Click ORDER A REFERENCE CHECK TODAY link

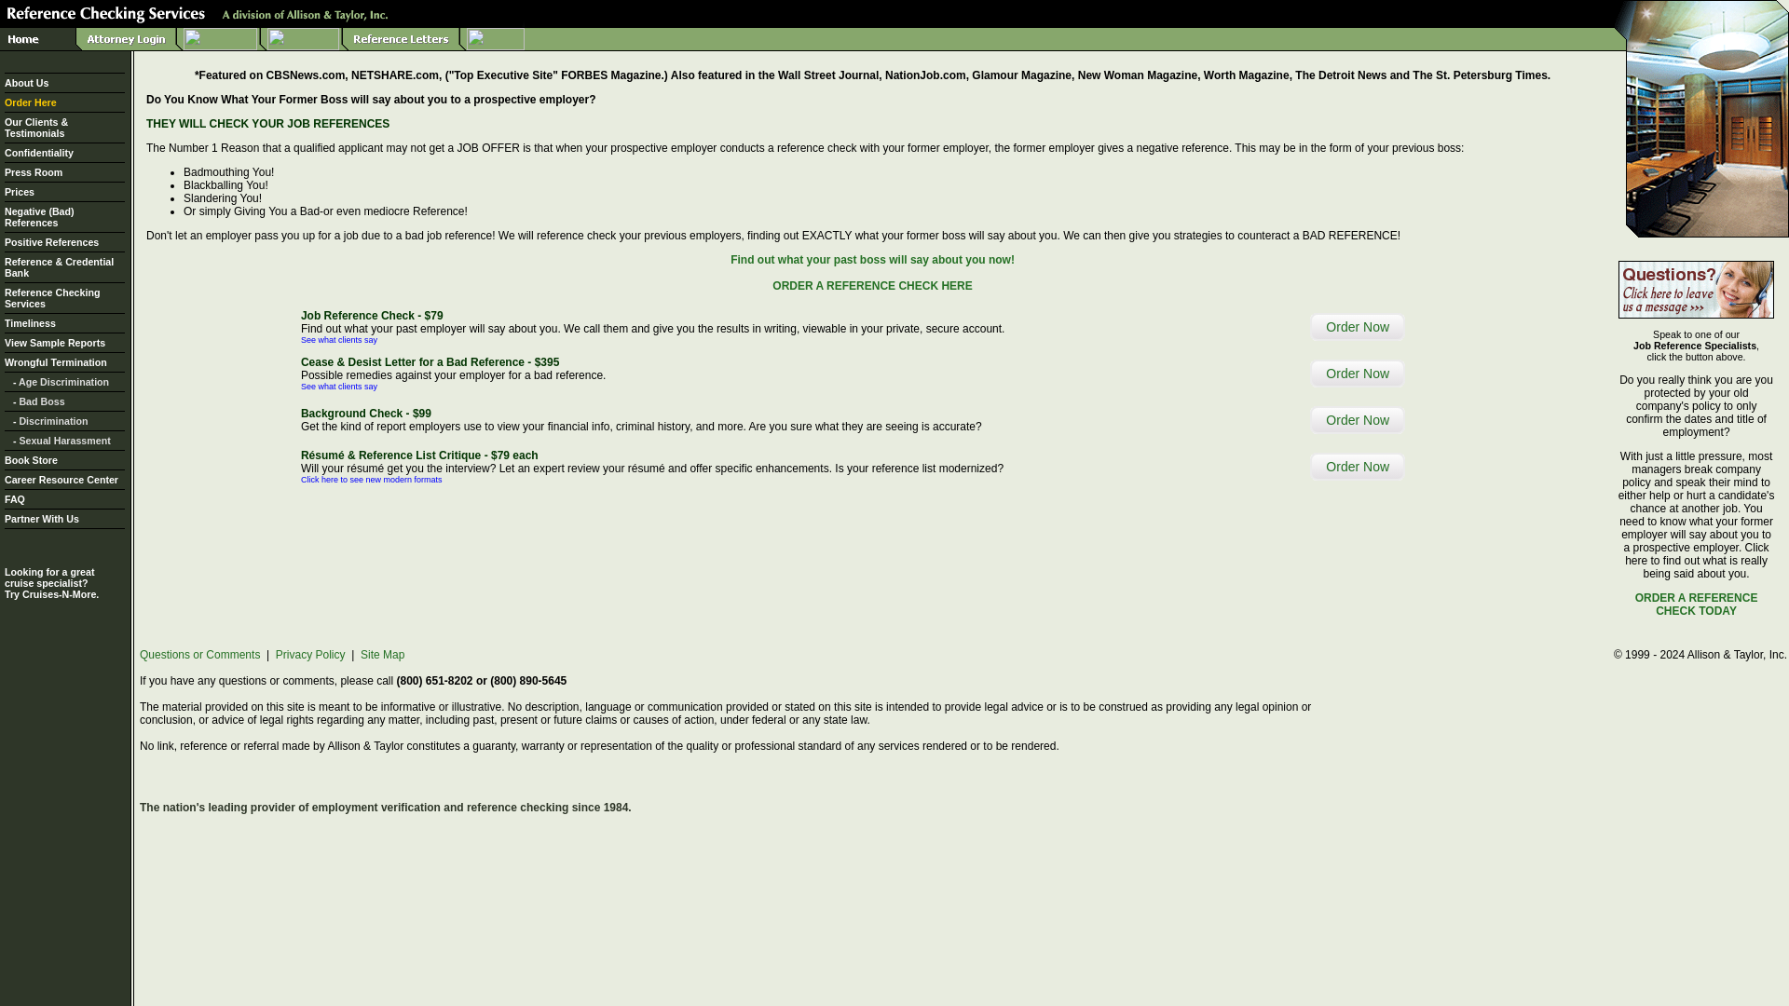pos(1696,605)
